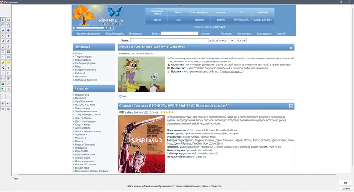This screenshot has width=354, height=192.
Task: Click the horizontal scrollbar under the canvas
Action: (177, 174)
